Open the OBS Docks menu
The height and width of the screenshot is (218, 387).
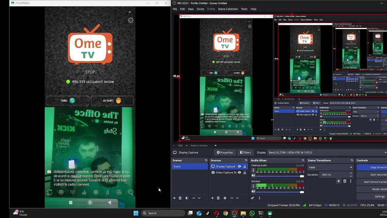200,9
